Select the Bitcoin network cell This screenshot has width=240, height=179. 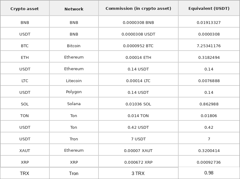tap(74, 46)
